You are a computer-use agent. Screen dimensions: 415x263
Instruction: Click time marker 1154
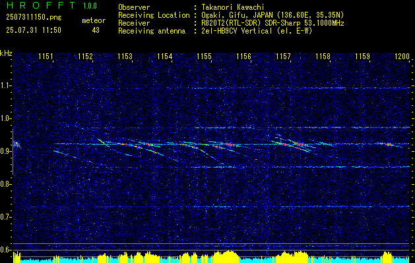(165, 57)
